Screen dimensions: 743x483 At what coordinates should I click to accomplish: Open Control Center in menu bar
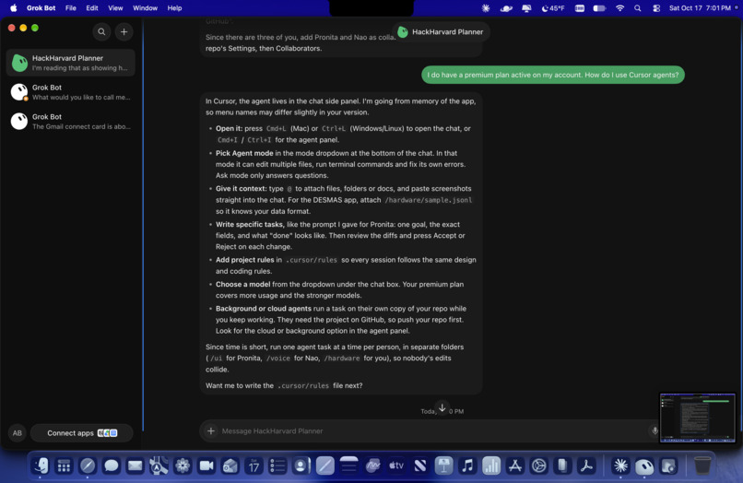pos(656,8)
